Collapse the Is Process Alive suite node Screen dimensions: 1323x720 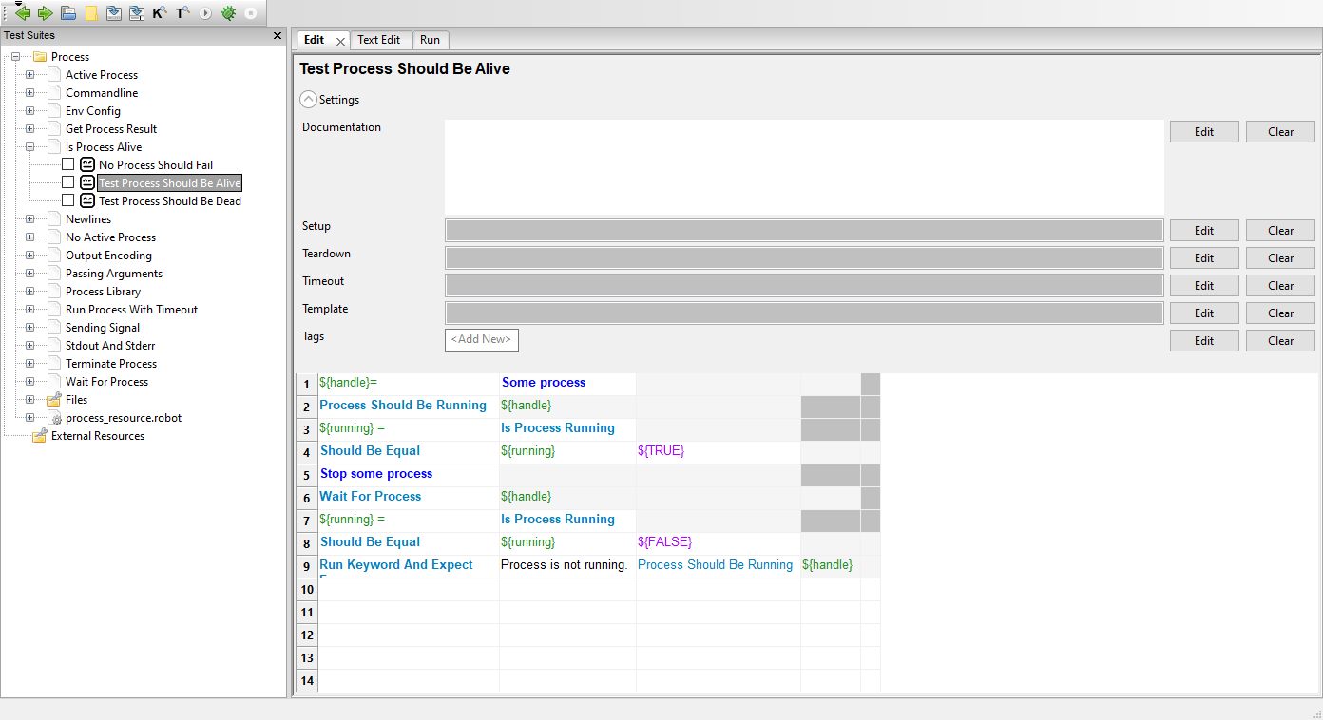coord(29,147)
